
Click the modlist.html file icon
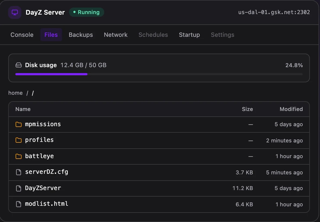click(18, 204)
